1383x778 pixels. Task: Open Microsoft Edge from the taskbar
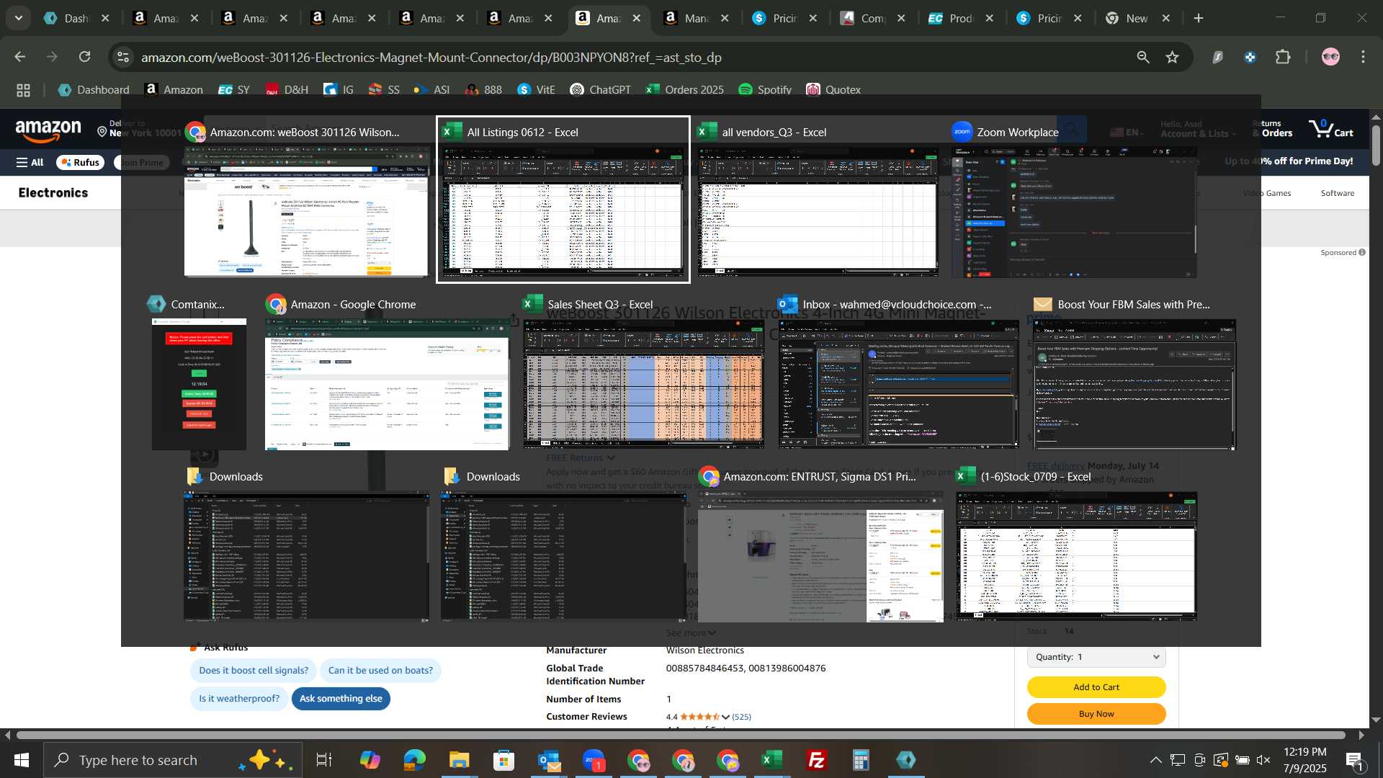pyautogui.click(x=415, y=760)
